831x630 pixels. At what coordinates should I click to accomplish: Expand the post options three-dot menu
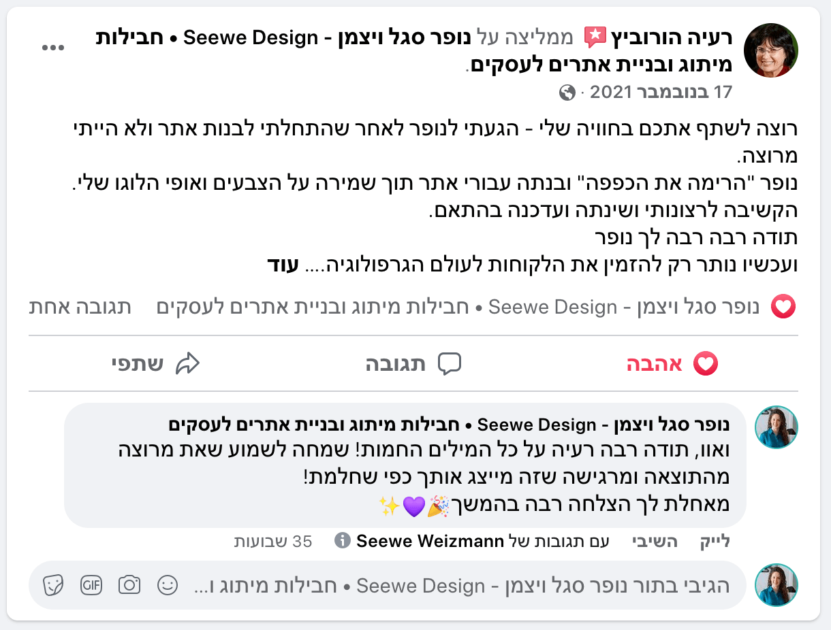tap(53, 46)
